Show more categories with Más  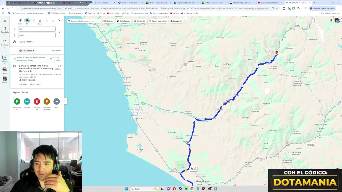[x=57, y=101]
